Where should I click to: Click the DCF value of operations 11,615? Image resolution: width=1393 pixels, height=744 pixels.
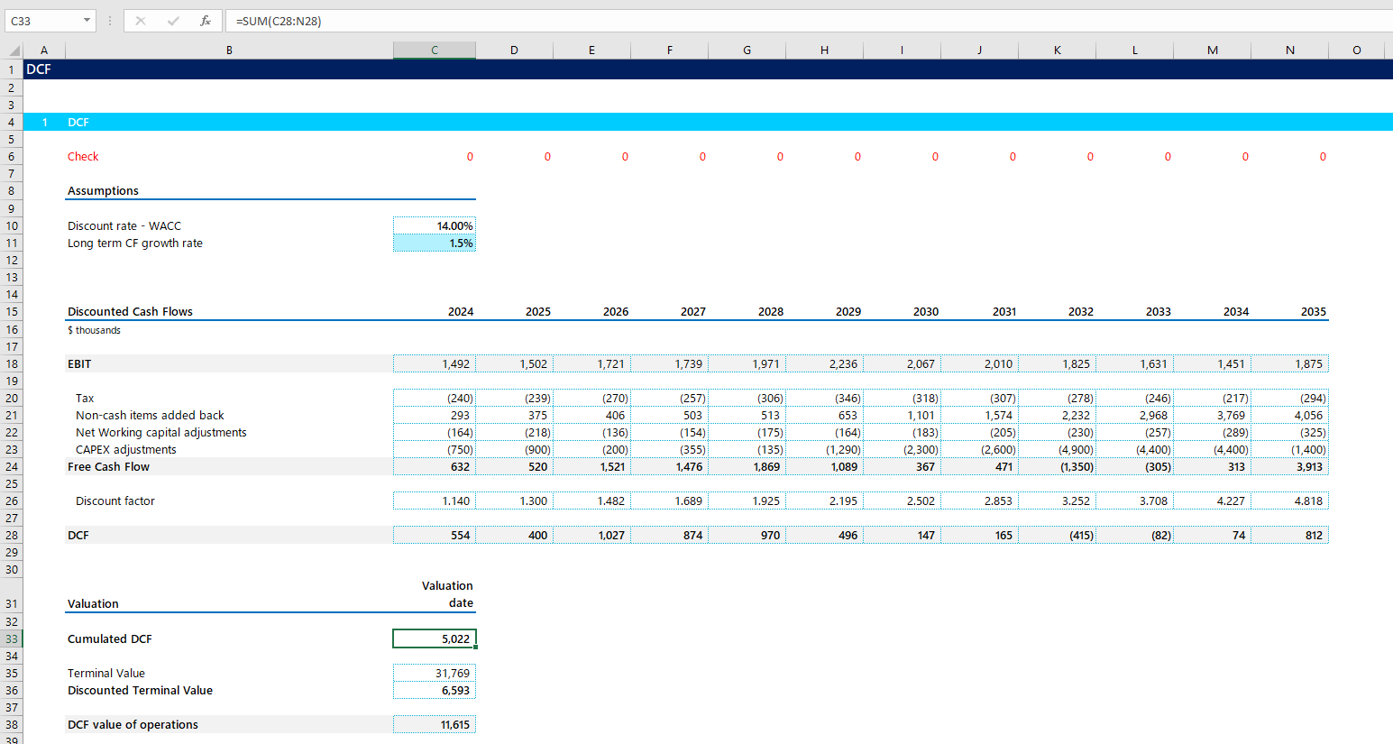pos(435,725)
